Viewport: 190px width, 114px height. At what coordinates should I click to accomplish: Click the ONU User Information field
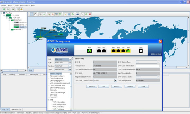(x=148, y=66)
